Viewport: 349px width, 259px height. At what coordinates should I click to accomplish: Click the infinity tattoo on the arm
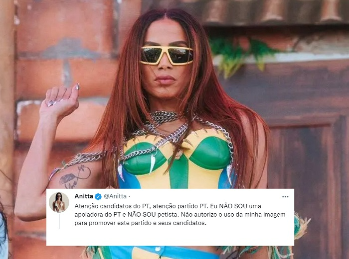pos(74,176)
